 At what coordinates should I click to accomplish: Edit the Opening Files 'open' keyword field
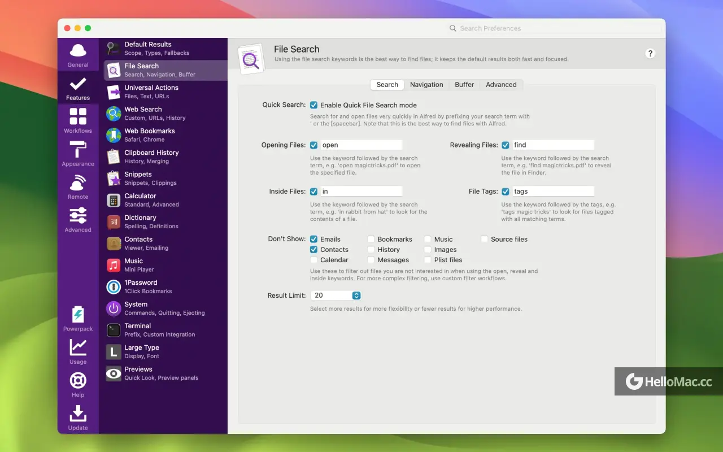click(x=361, y=145)
